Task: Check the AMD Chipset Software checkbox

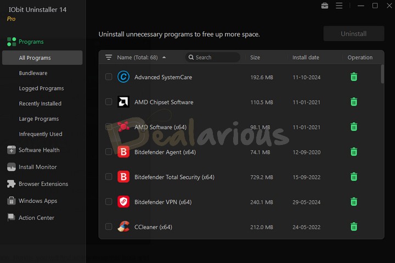Action: (109, 102)
